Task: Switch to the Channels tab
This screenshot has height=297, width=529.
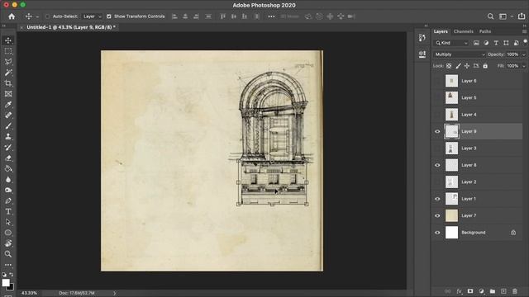Action: pos(463,31)
